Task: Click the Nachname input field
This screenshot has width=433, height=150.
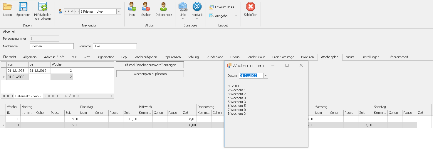Action: pos(52,46)
